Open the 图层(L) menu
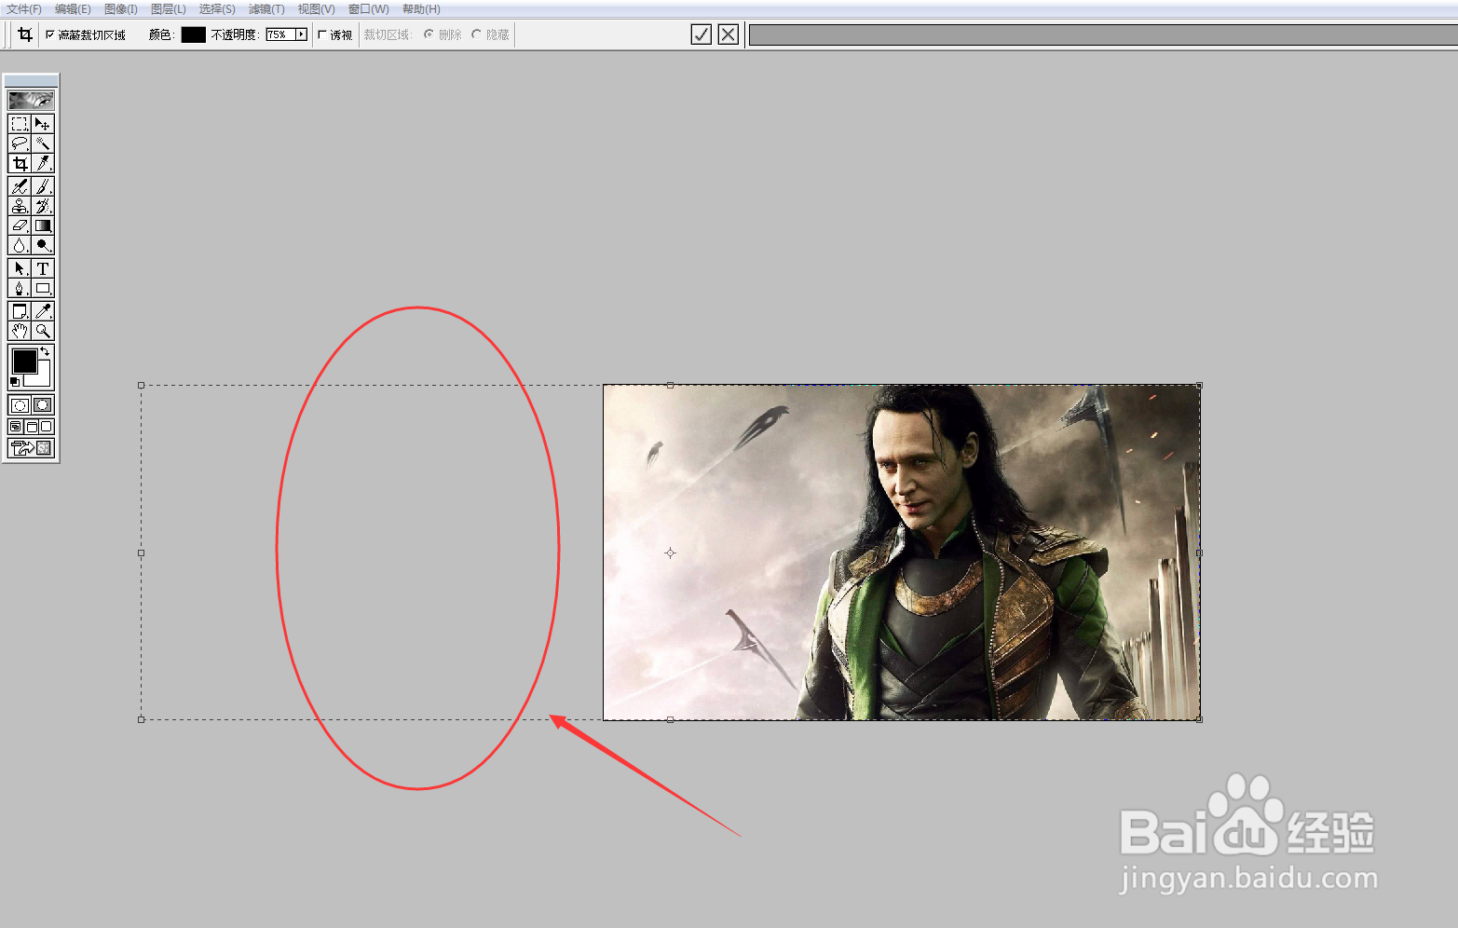The height and width of the screenshot is (928, 1458). tap(169, 9)
